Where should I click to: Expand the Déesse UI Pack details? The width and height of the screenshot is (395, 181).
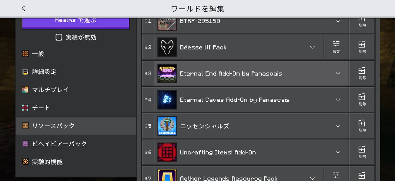(313, 47)
